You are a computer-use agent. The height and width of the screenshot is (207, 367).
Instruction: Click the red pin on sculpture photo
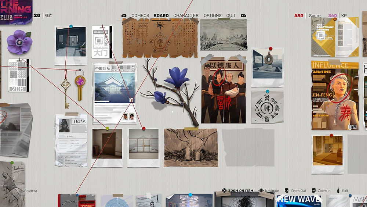(270, 49)
